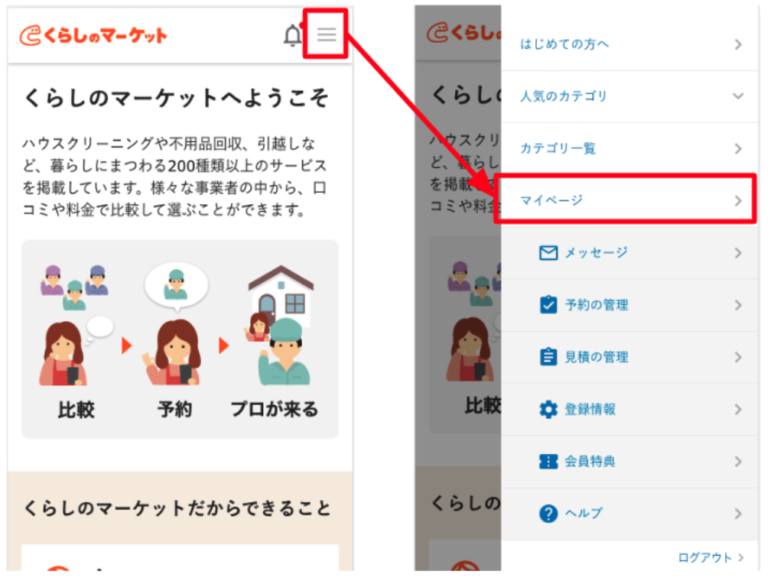Viewport: 777px width, 581px height.
Task: Click the プロが来る label
Action: 274,410
